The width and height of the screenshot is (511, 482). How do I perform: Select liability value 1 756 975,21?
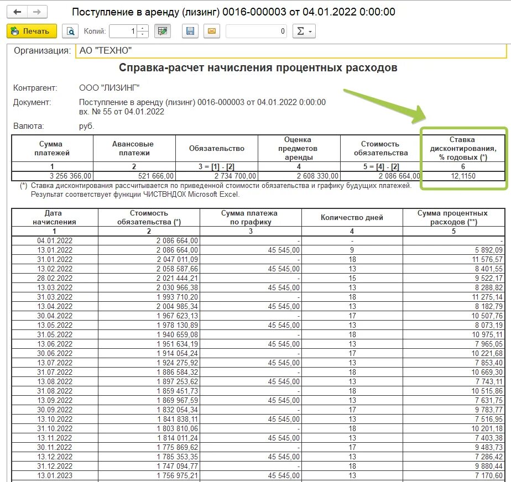click(149, 476)
